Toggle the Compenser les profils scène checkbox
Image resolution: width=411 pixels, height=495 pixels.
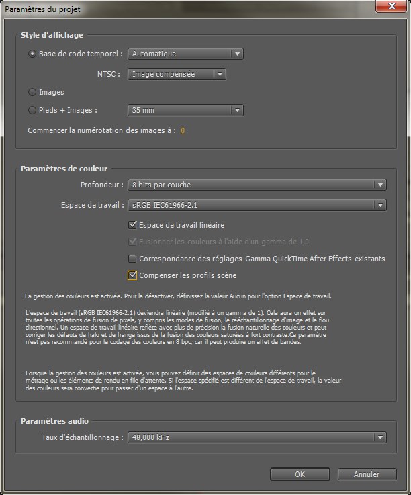pyautogui.click(x=132, y=275)
